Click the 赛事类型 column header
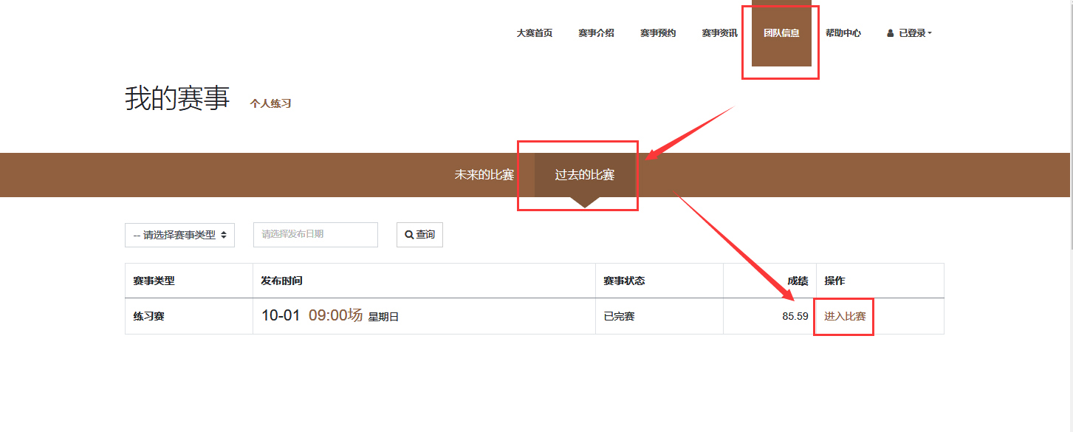1073x432 pixels. (x=154, y=281)
